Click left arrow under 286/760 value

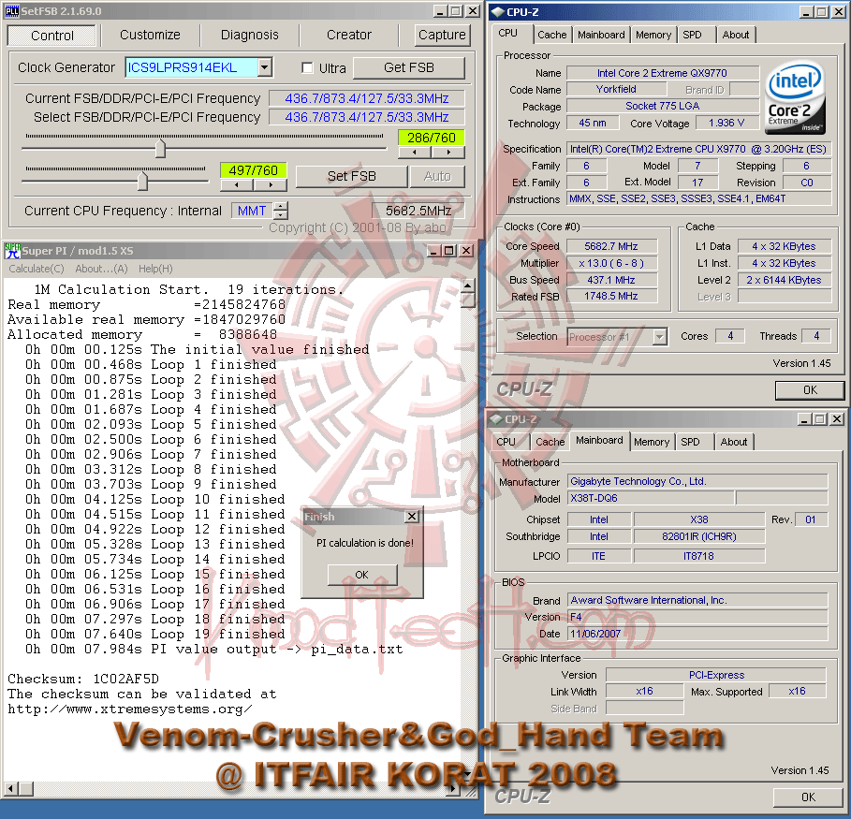click(415, 153)
